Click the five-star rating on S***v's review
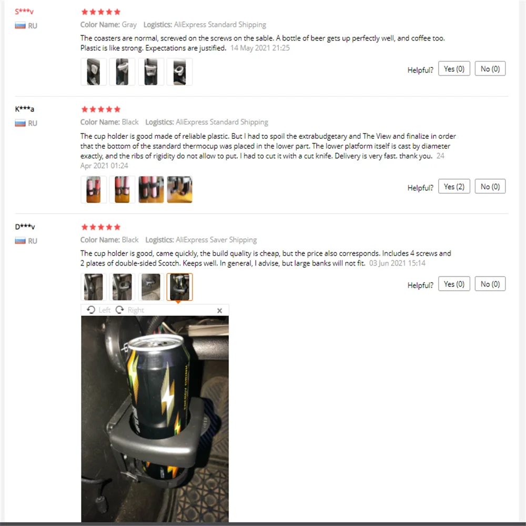The image size is (526, 526). [x=100, y=12]
